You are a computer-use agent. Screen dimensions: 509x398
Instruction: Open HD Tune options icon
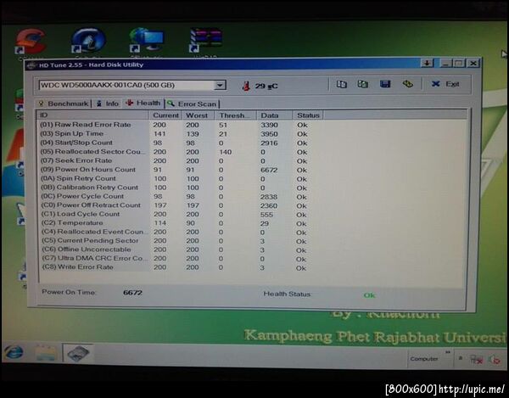coord(408,84)
